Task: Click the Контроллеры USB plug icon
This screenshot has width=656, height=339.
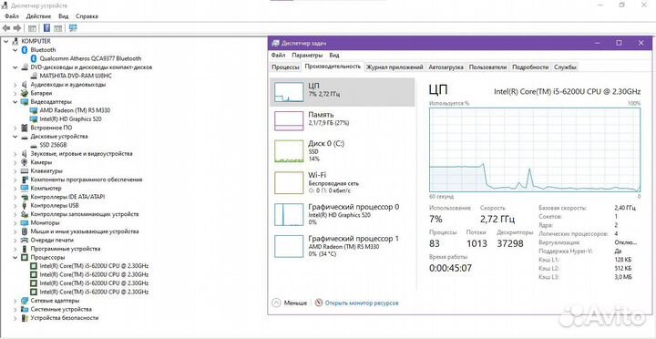Action: (25, 205)
